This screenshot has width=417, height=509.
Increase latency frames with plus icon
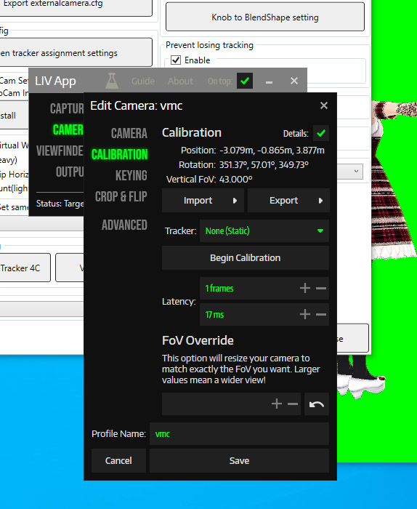click(x=305, y=288)
